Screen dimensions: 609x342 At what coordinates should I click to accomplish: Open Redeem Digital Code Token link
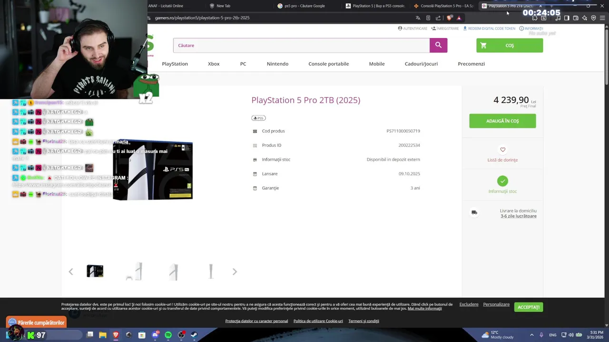(489, 28)
